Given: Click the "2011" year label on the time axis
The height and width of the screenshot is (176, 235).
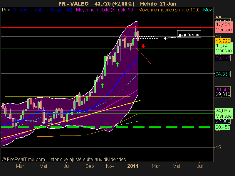Looking at the screenshot, I should pyautogui.click(x=133, y=166).
